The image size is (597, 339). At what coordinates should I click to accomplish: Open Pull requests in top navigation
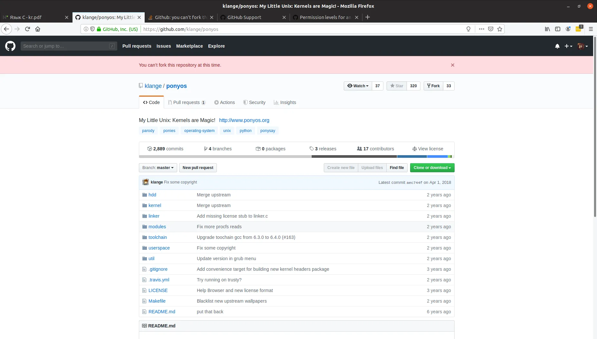click(x=137, y=46)
